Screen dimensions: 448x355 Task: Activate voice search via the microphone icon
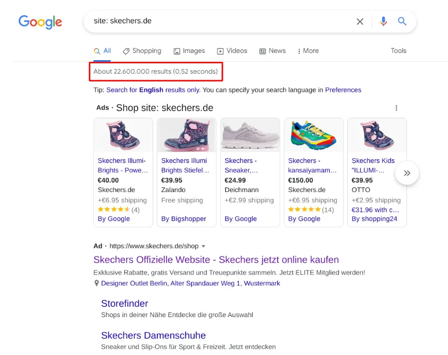(383, 21)
